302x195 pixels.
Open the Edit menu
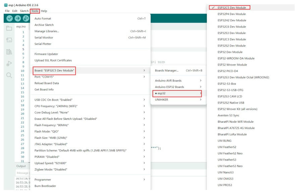[15, 11]
